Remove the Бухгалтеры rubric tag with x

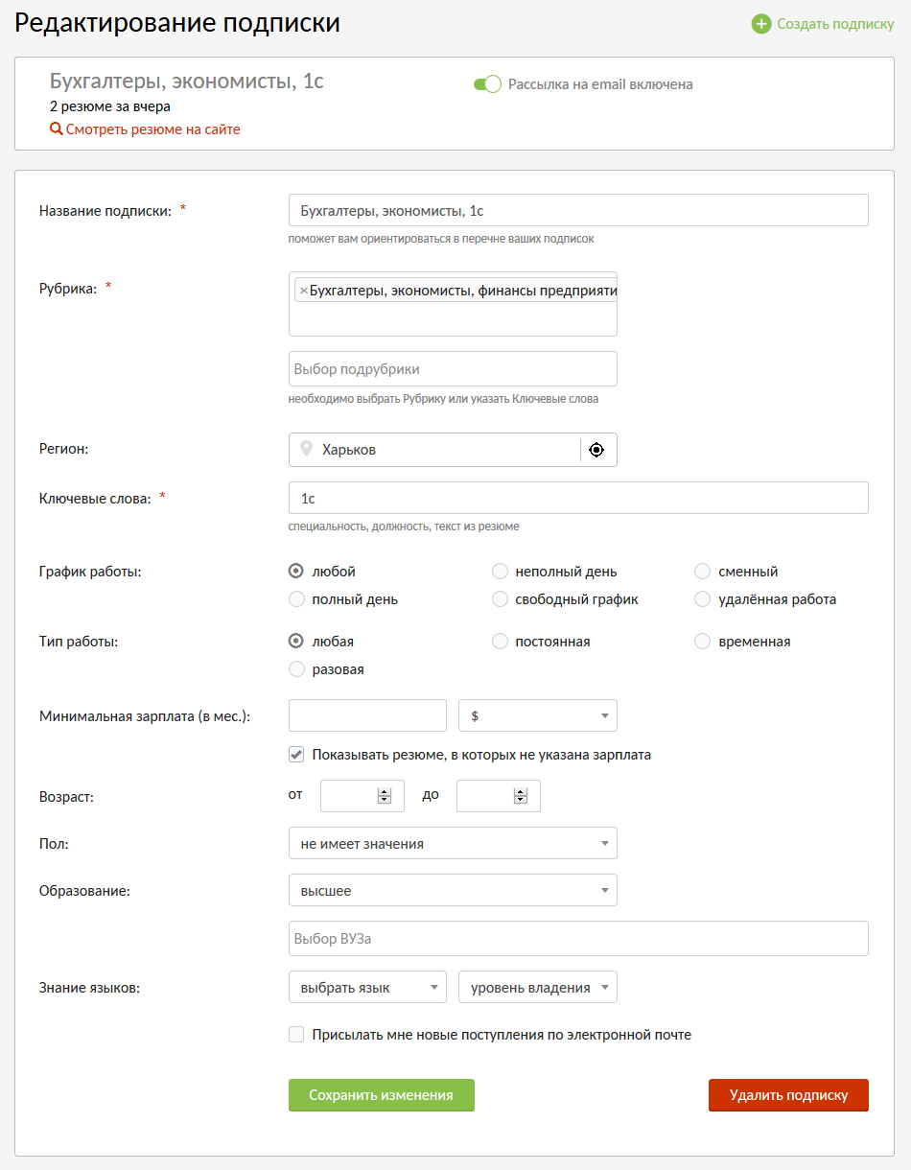pos(303,291)
